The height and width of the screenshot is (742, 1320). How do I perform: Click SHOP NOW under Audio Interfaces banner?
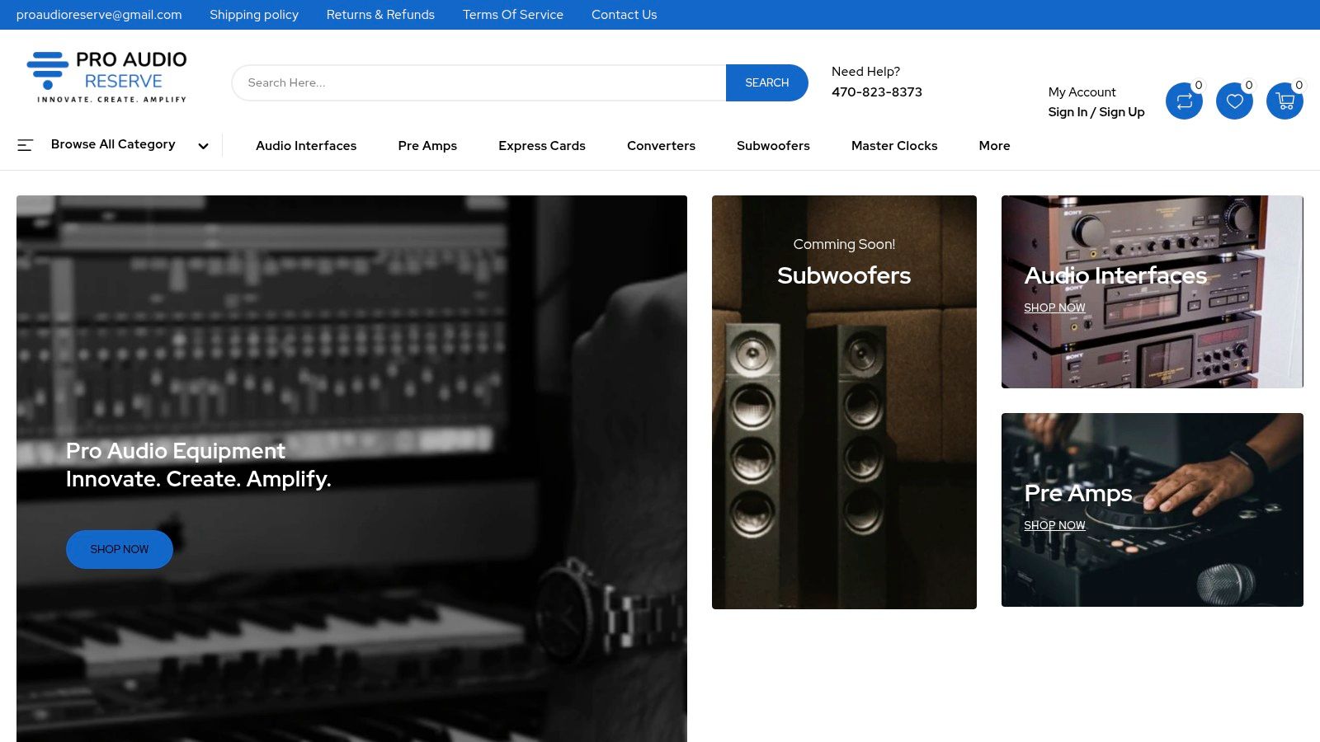(x=1054, y=308)
